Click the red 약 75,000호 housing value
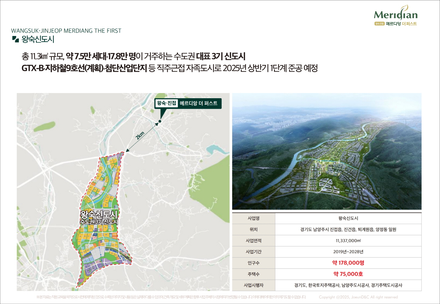This screenshot has width=440, height=304. click(x=348, y=274)
